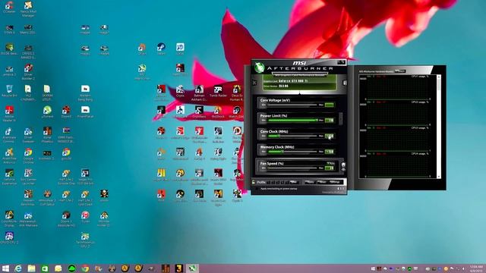The width and height of the screenshot is (486, 273).
Task: Open Google Chrome from the taskbar
Action: pyautogui.click(x=85, y=268)
